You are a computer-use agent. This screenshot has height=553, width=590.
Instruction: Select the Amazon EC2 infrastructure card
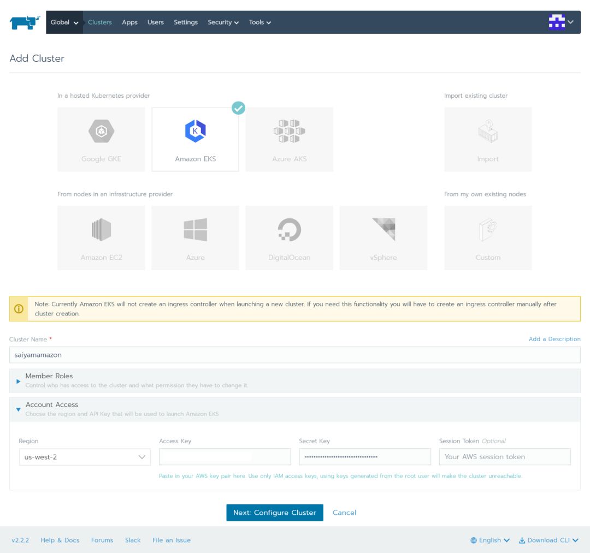101,238
